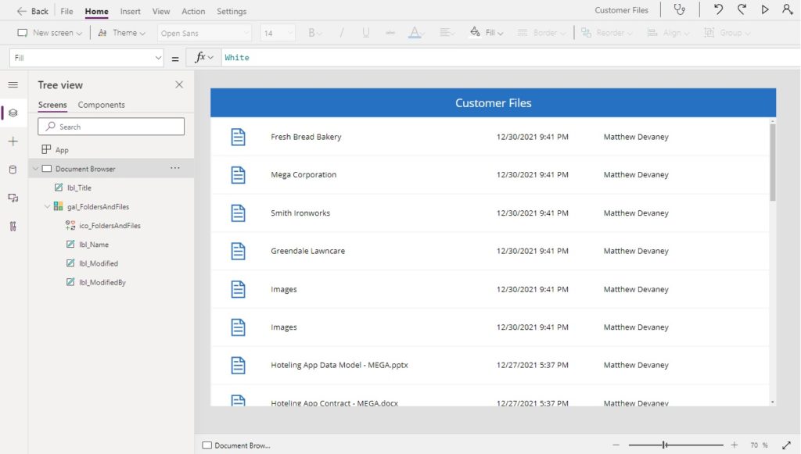801x454 pixels.
Task: Open the Data sources panel
Action: pyautogui.click(x=11, y=170)
